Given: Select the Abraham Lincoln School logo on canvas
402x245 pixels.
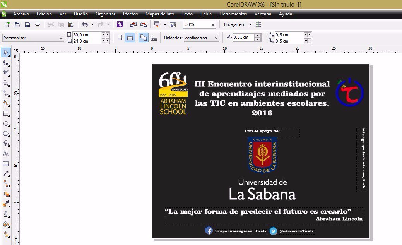Looking at the screenshot, I should point(174,93).
